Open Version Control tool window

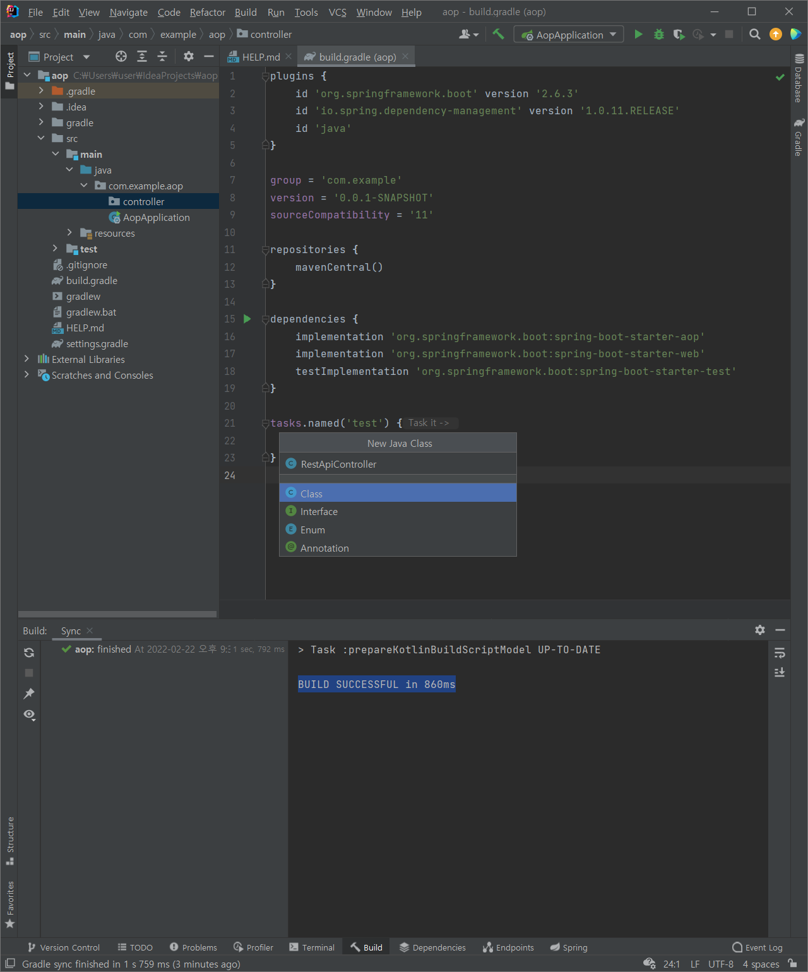[64, 947]
